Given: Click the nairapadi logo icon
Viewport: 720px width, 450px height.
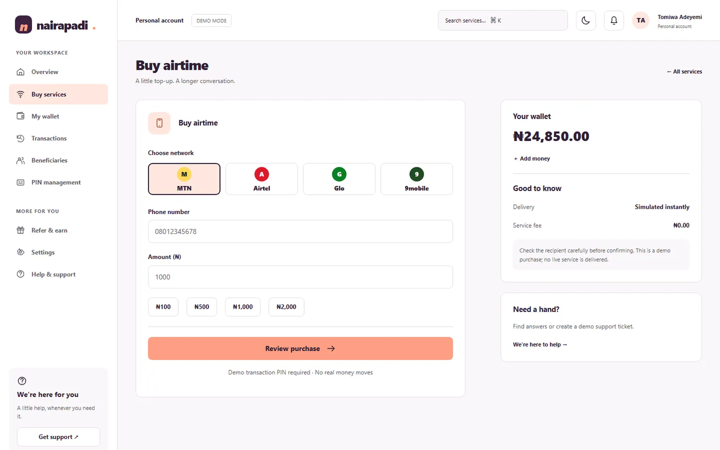Looking at the screenshot, I should [x=23, y=25].
